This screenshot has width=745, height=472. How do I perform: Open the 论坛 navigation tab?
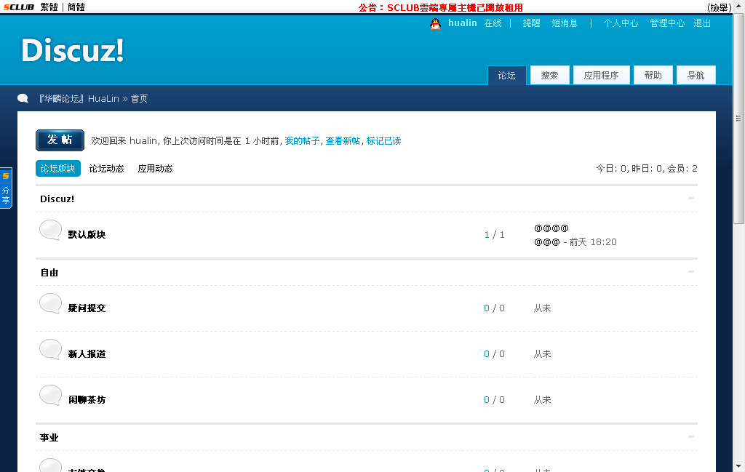(506, 76)
